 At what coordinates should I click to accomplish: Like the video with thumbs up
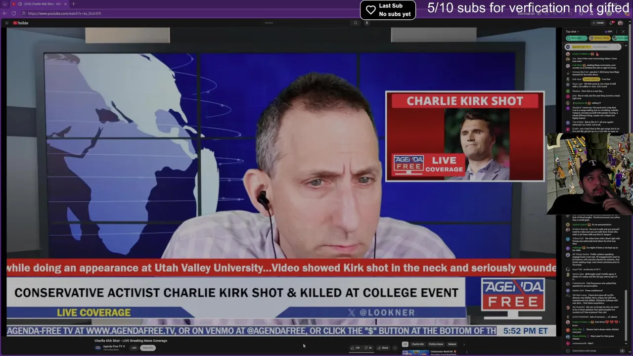(x=355, y=348)
